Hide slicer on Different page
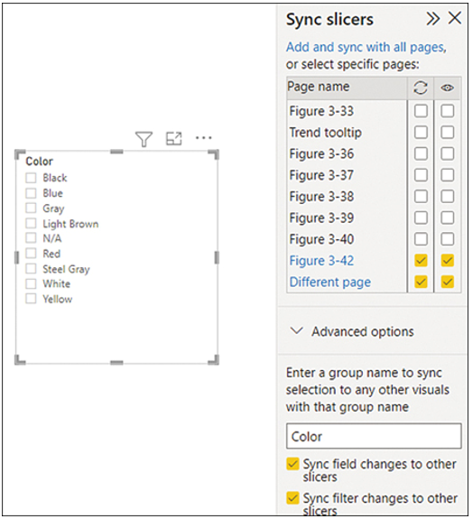 (x=447, y=282)
